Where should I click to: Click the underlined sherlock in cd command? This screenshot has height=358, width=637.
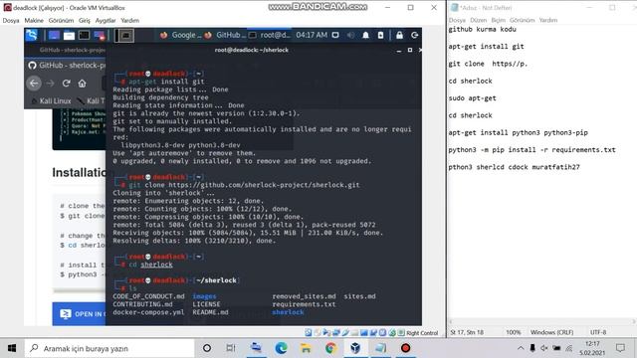click(x=156, y=265)
